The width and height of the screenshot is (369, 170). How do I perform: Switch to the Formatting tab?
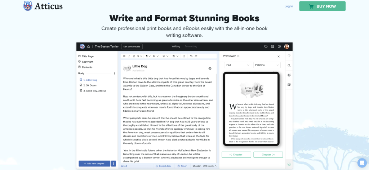pos(191,46)
